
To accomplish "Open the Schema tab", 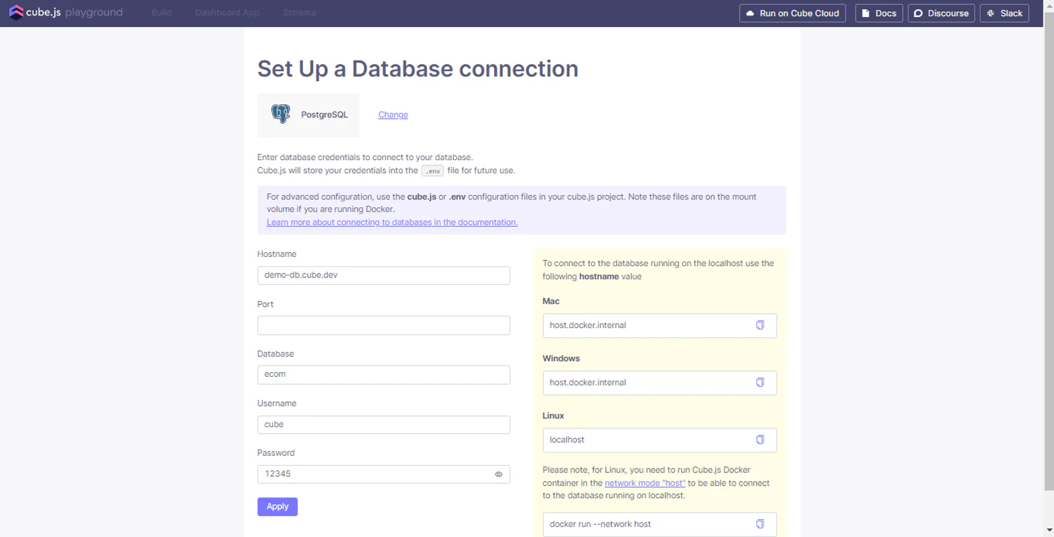I will [300, 13].
